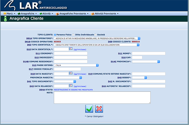Click the Attività Provvisorie orange icon

tap(93, 14)
